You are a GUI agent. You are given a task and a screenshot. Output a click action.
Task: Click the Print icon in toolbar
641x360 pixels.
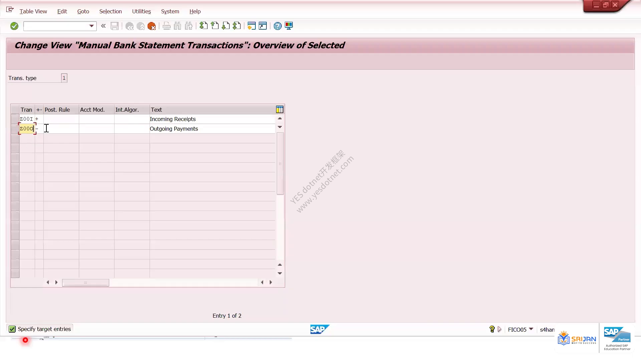(167, 26)
